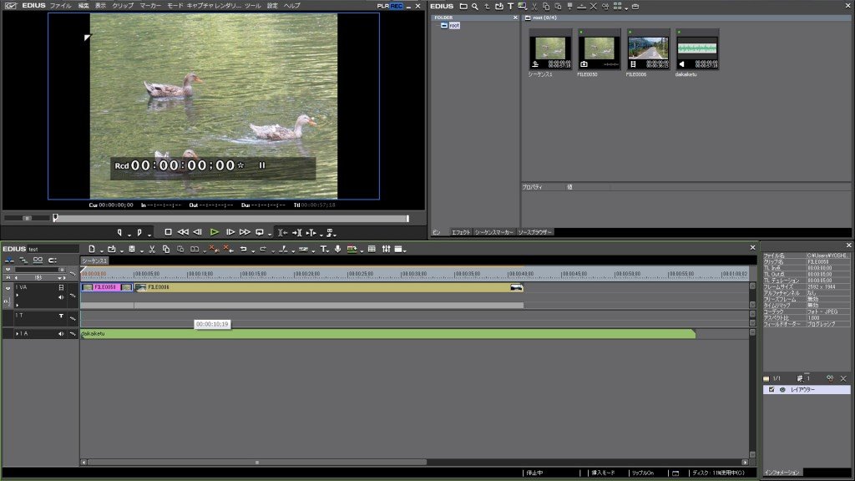Select the root folder in the tree

(453, 26)
